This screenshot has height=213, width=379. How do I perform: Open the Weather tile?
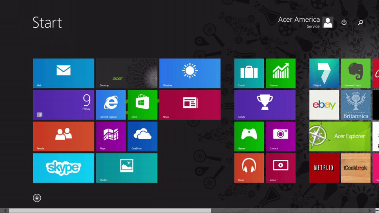190,73
